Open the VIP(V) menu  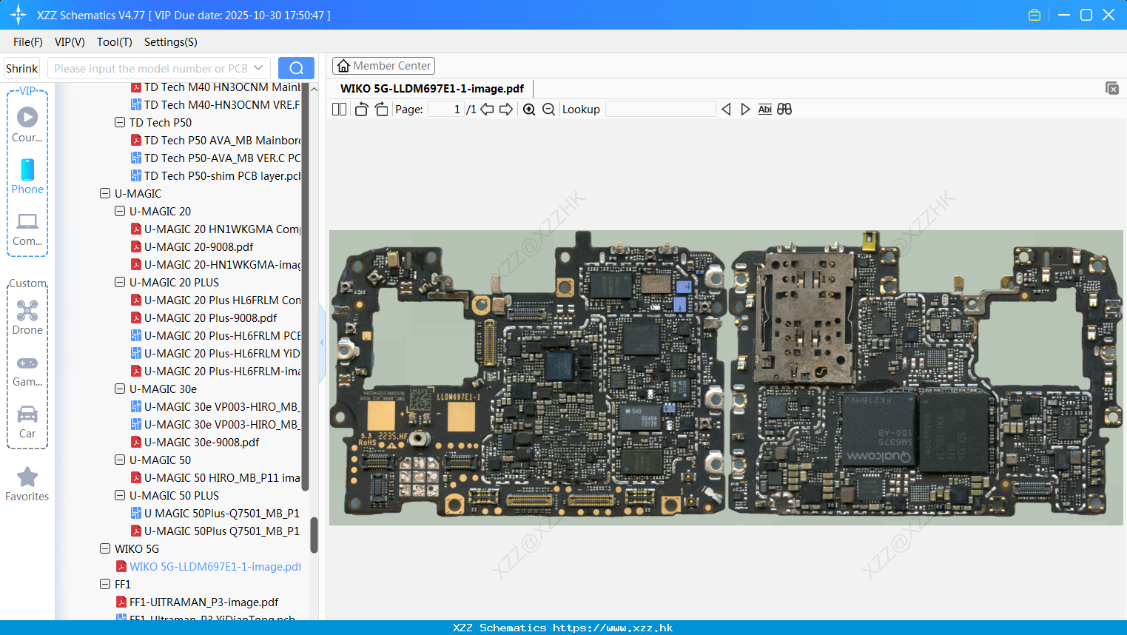click(70, 42)
